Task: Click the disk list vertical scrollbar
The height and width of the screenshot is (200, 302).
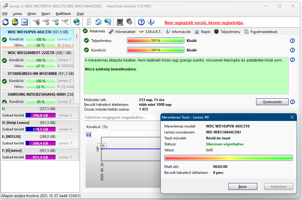Action: (x=77, y=36)
